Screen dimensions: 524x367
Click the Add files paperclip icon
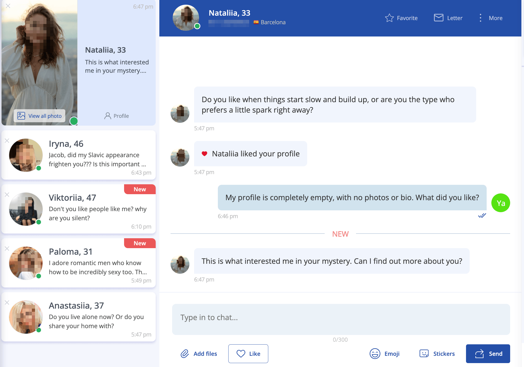coord(185,354)
